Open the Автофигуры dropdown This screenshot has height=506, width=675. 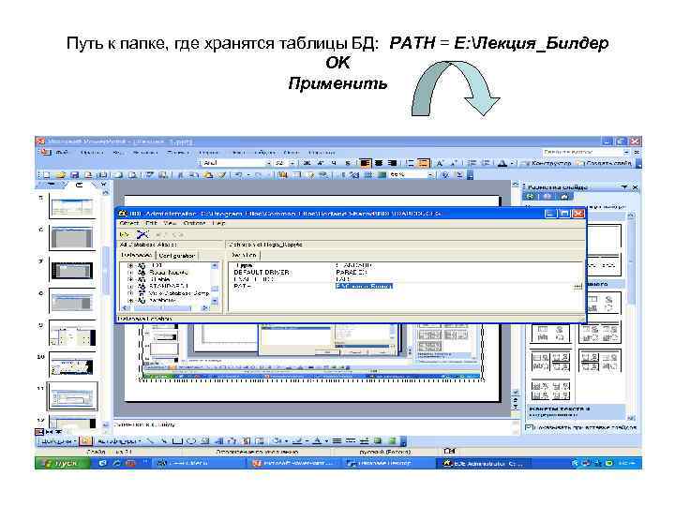(118, 441)
